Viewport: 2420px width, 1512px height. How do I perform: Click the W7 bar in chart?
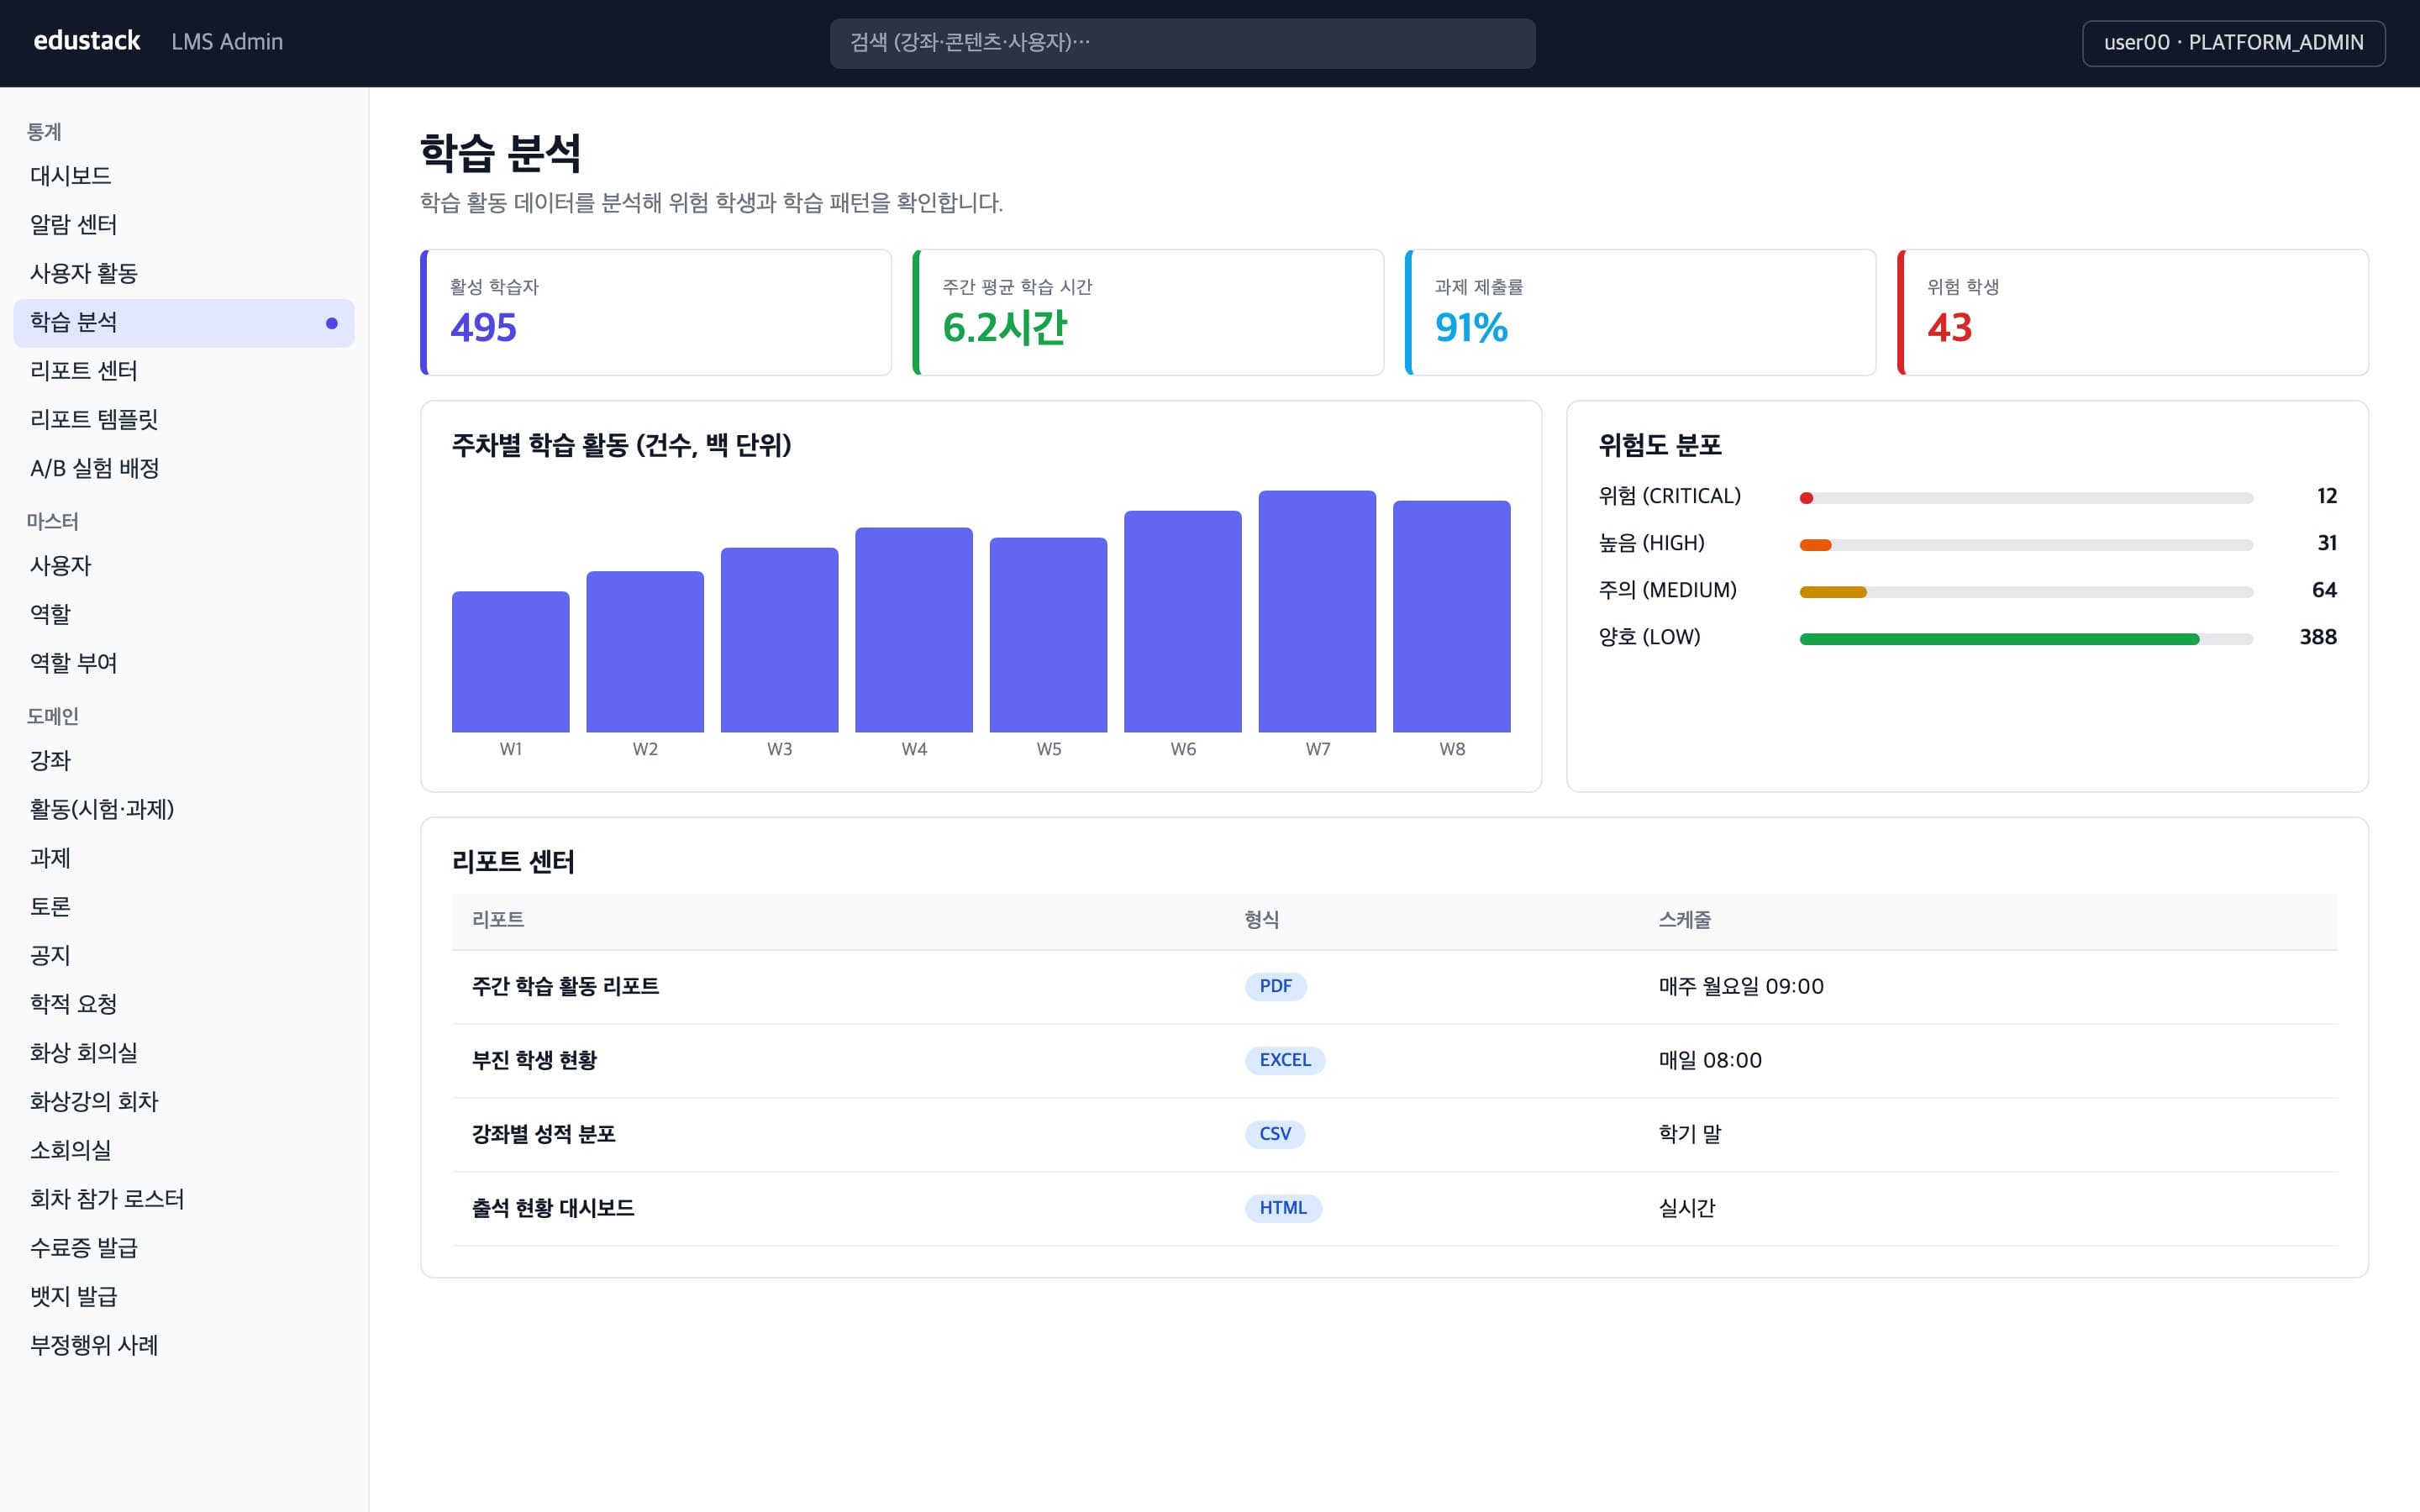pyautogui.click(x=1317, y=611)
